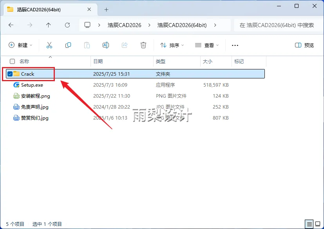Click the 免责声明.jpg file icon
The height and width of the screenshot is (229, 324).
(16, 107)
